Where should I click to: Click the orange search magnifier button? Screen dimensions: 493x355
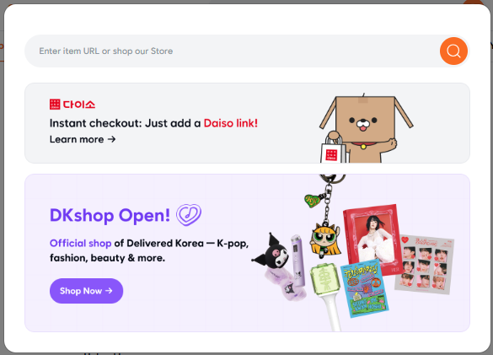pyautogui.click(x=453, y=51)
